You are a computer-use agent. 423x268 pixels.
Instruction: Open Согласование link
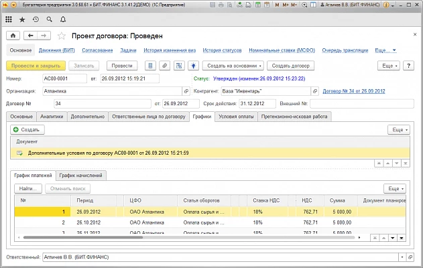pyautogui.click(x=97, y=50)
